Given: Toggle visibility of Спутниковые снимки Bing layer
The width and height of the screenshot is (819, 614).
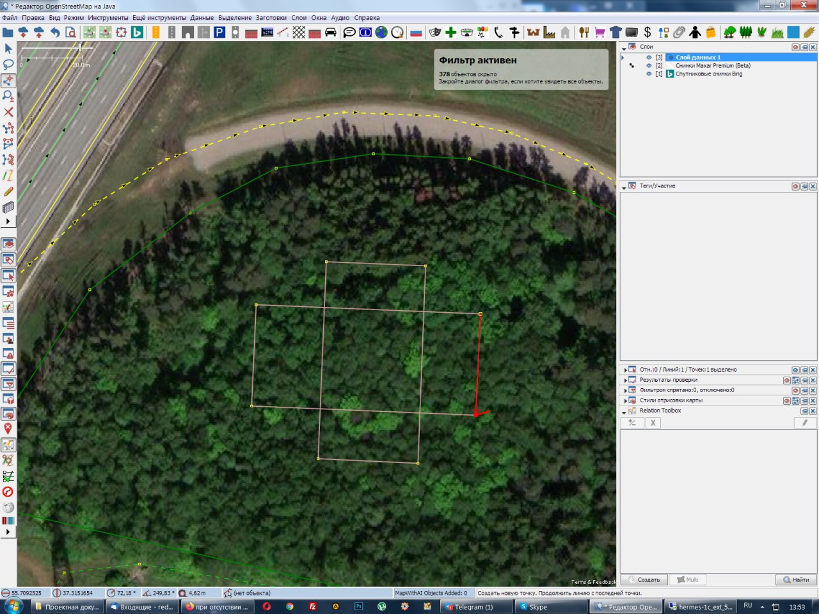Looking at the screenshot, I should (649, 74).
